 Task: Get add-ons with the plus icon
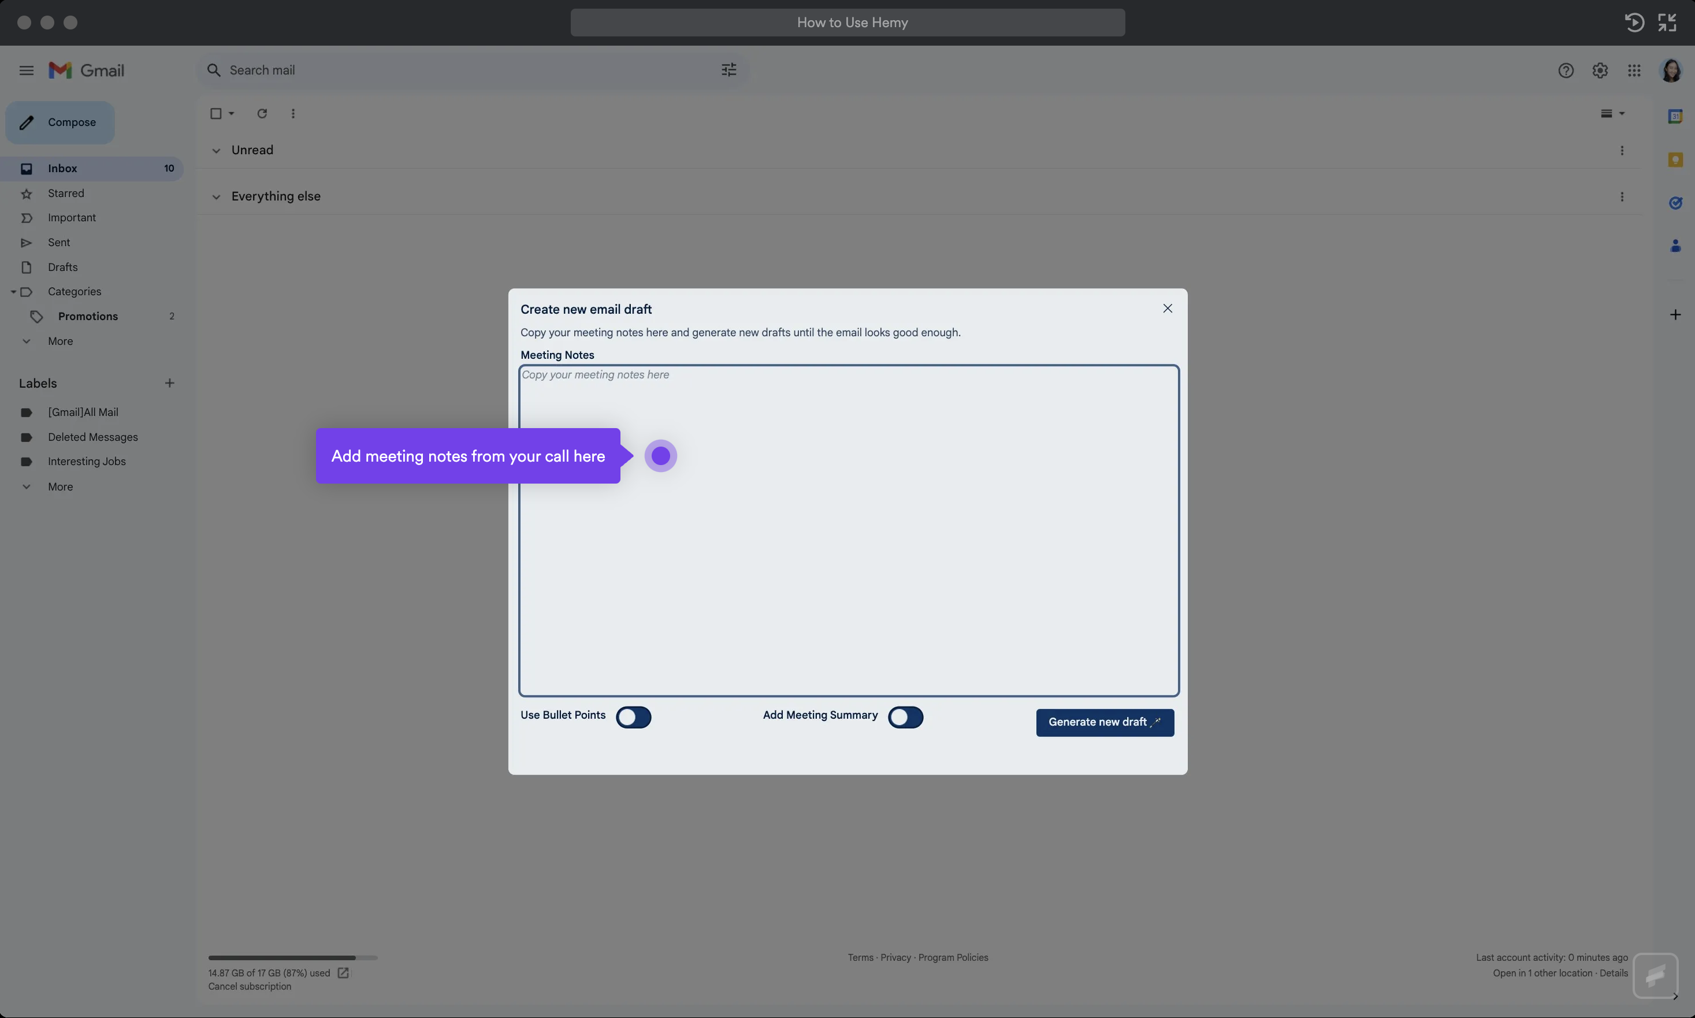click(1675, 315)
